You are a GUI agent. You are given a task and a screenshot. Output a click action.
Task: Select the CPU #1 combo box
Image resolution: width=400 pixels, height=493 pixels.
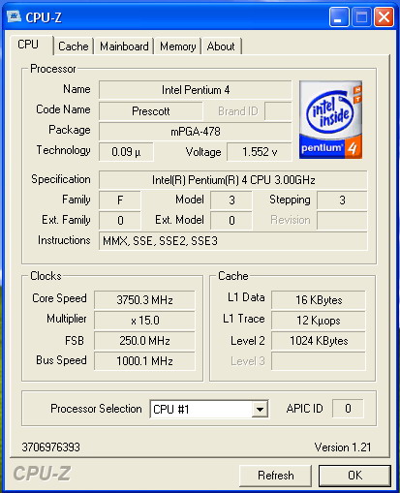tap(209, 410)
